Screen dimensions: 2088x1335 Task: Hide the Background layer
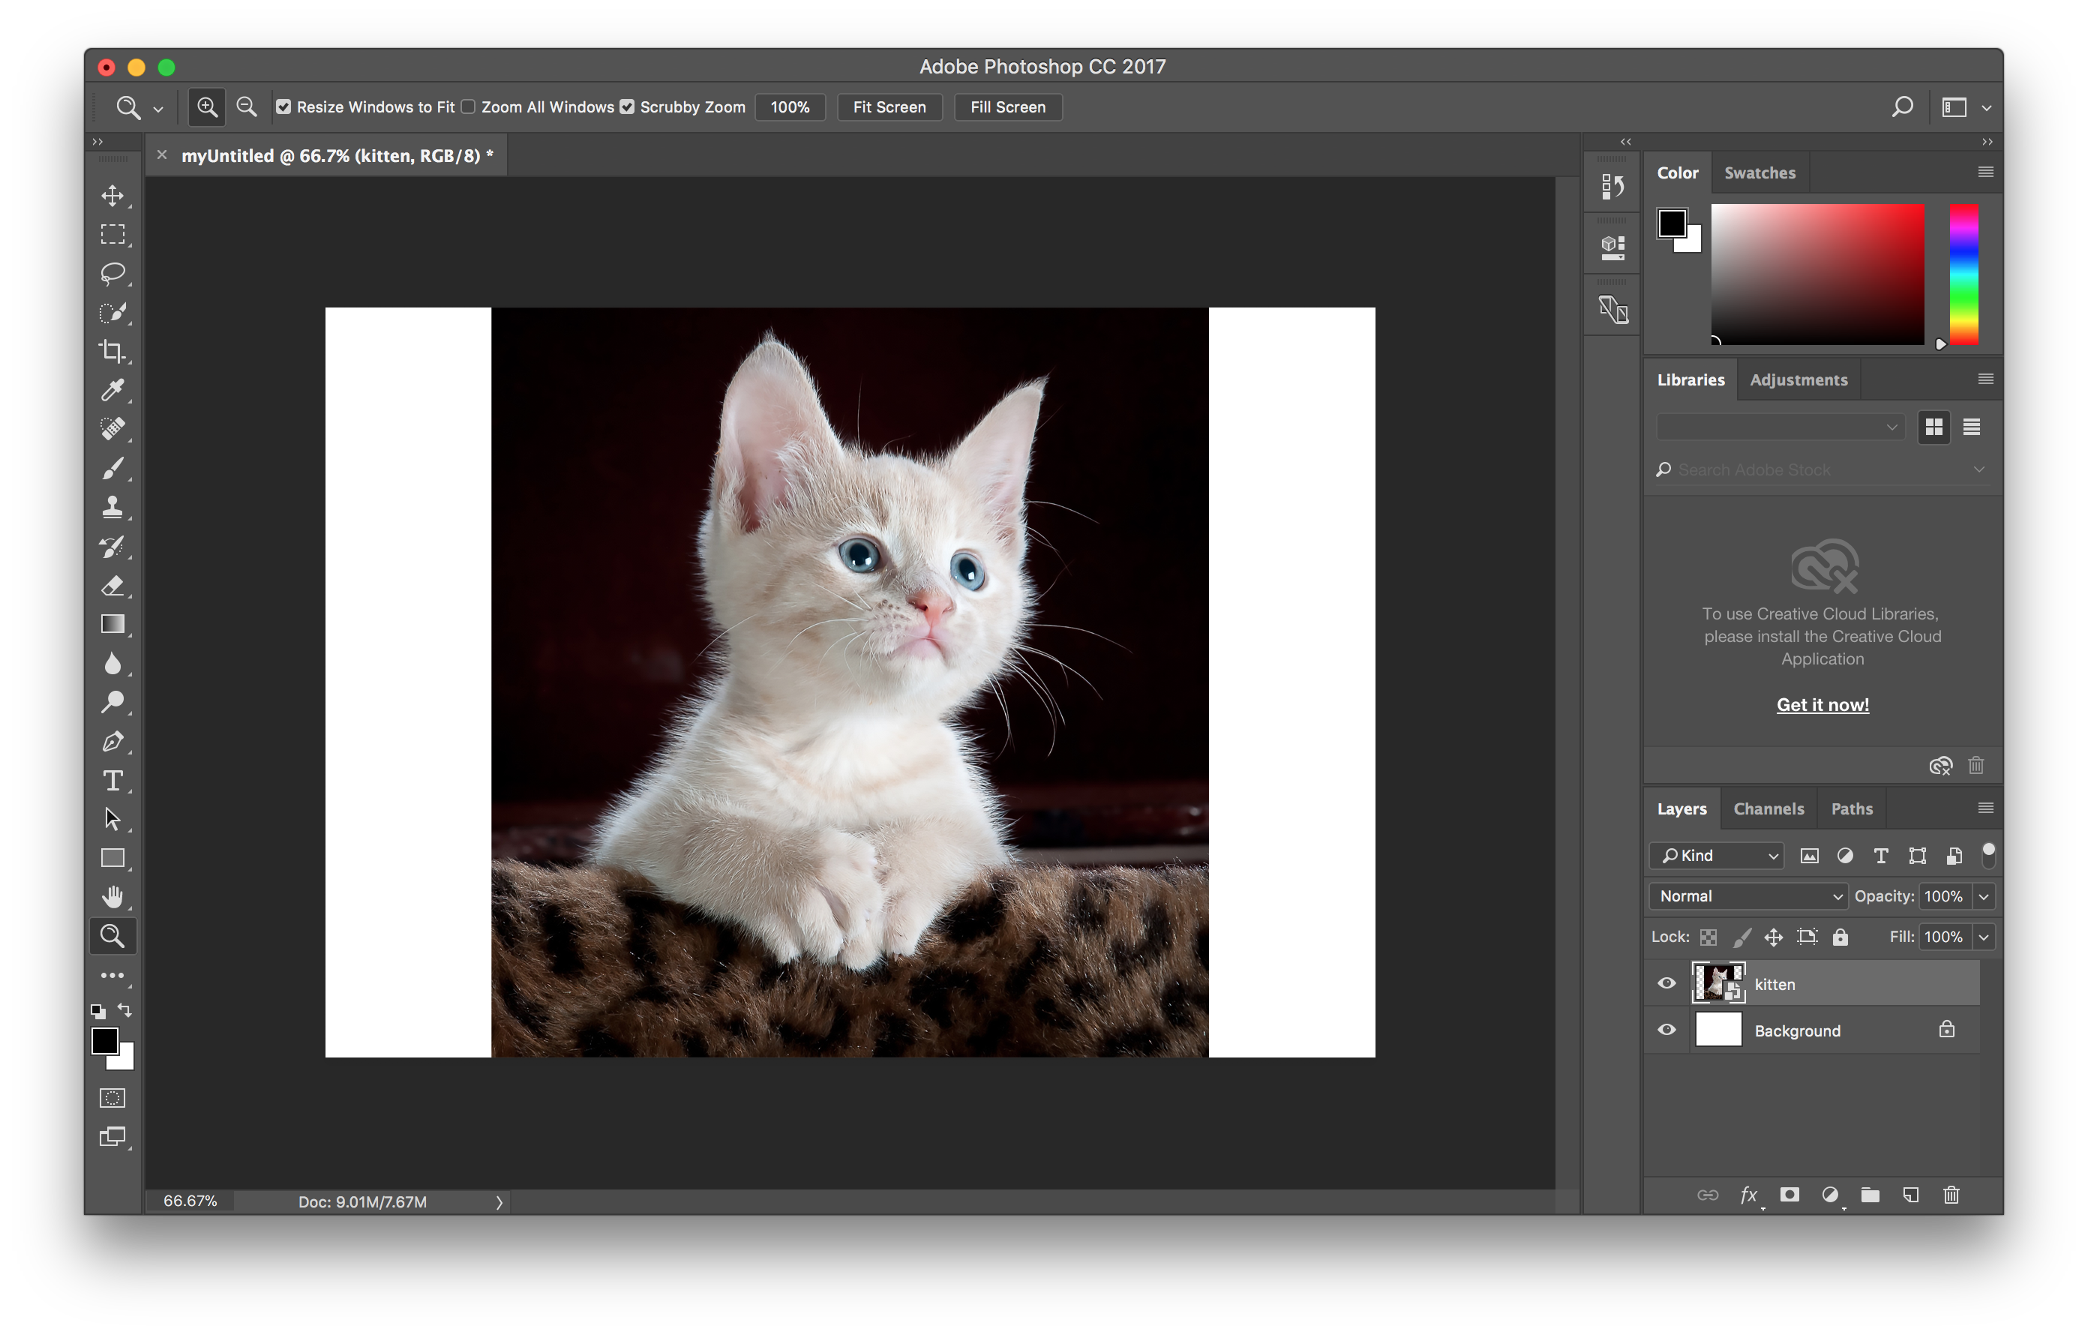tap(1666, 1030)
